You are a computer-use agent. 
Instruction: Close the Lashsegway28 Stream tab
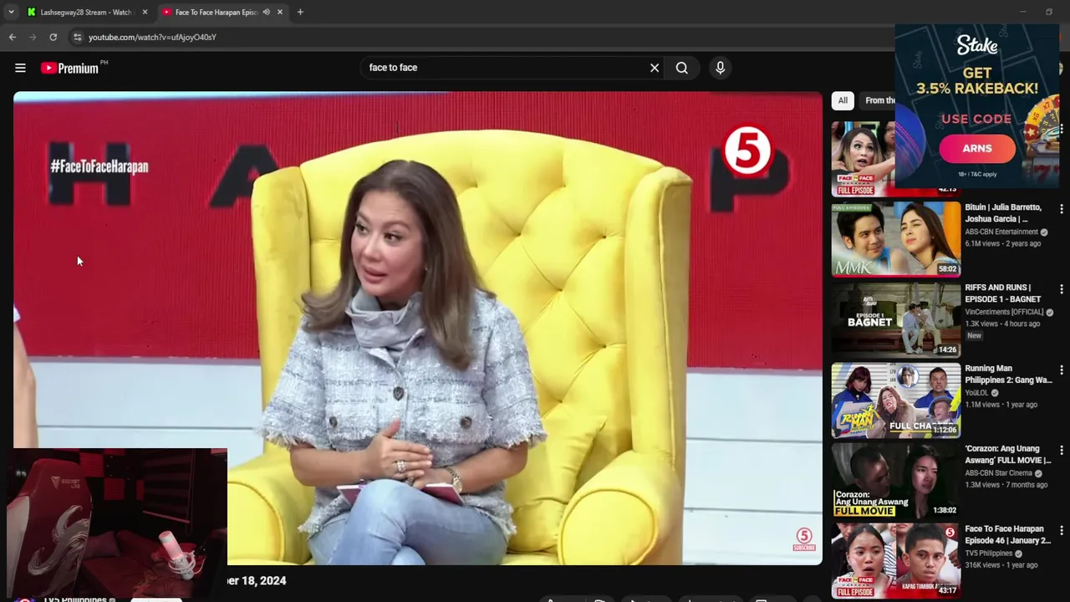(x=145, y=12)
